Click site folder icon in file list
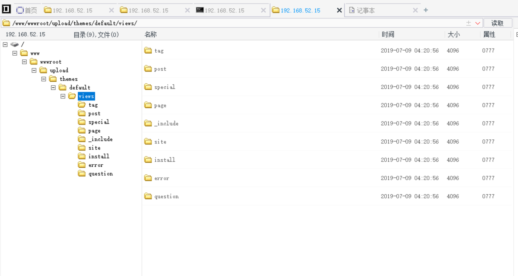The image size is (518, 276). (x=148, y=142)
